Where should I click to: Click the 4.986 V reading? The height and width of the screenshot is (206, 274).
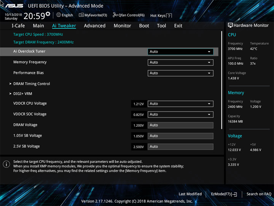pos(255,150)
